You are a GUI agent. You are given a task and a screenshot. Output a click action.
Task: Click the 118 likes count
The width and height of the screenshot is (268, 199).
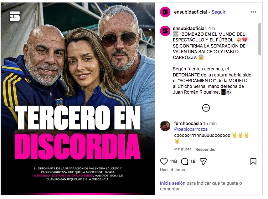coord(173,161)
